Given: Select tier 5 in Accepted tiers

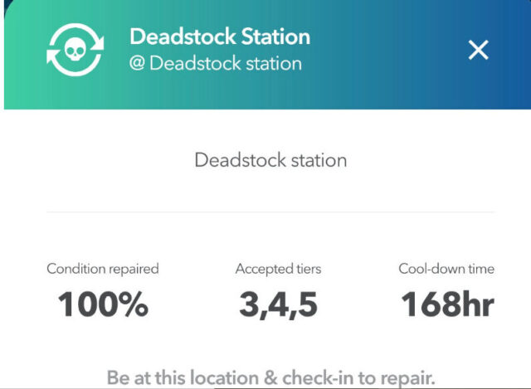Looking at the screenshot, I should [308, 304].
